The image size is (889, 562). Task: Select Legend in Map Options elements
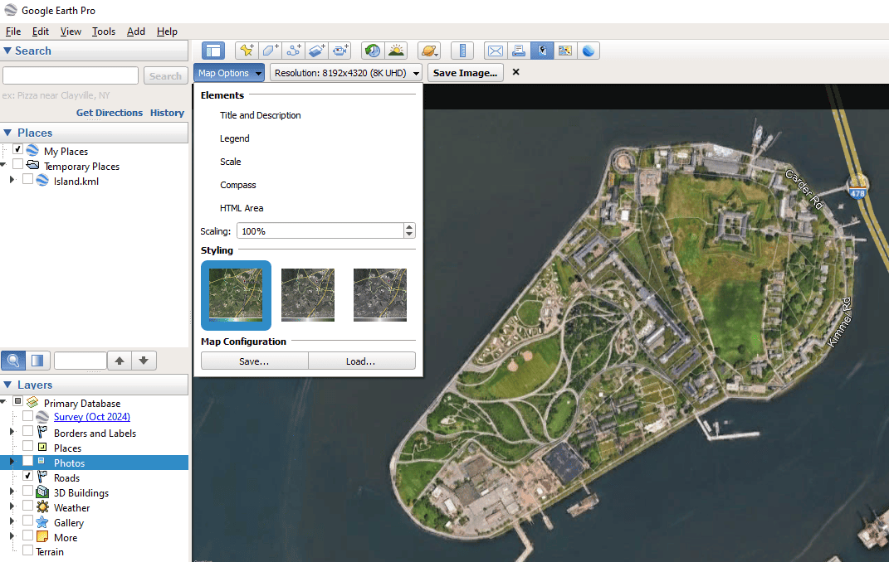click(235, 138)
